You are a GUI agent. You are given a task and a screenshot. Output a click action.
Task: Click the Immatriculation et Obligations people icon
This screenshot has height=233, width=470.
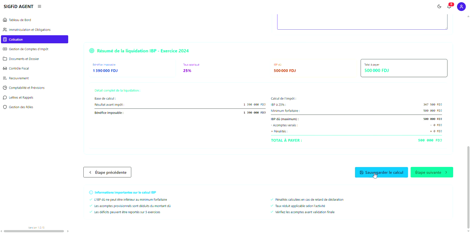click(x=5, y=30)
